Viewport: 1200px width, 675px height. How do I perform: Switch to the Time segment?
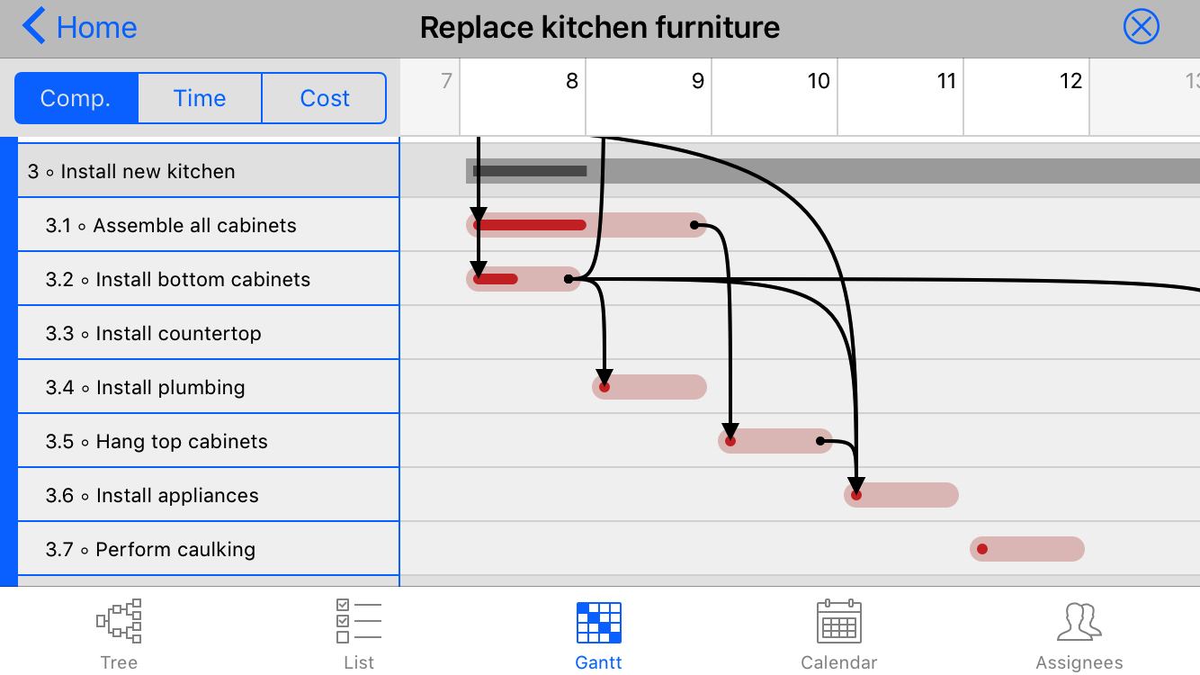tap(200, 98)
